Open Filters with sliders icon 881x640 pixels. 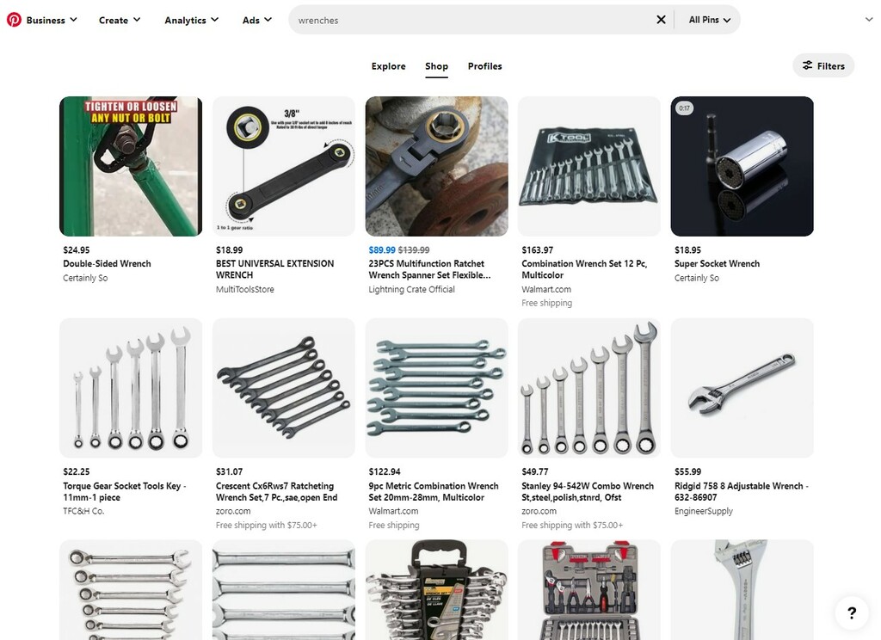coord(823,65)
